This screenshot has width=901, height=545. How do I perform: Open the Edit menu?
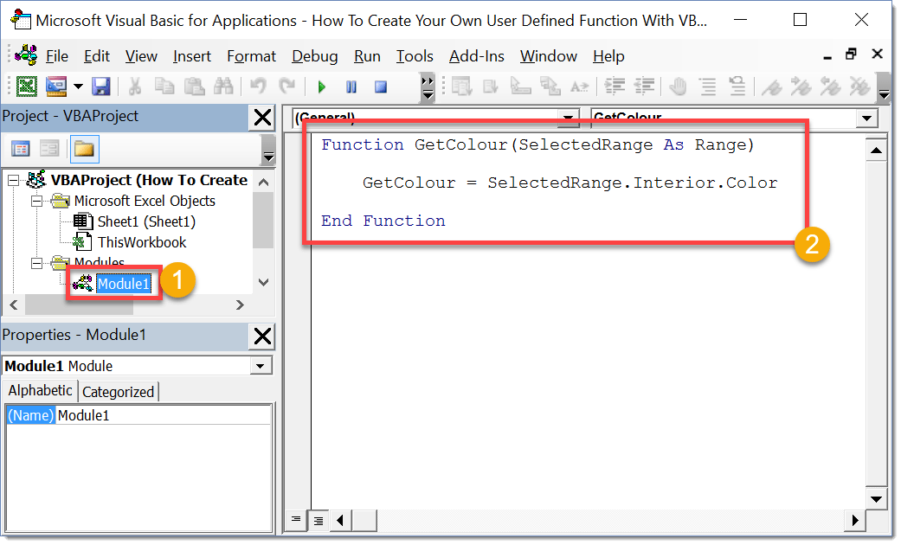(x=97, y=56)
